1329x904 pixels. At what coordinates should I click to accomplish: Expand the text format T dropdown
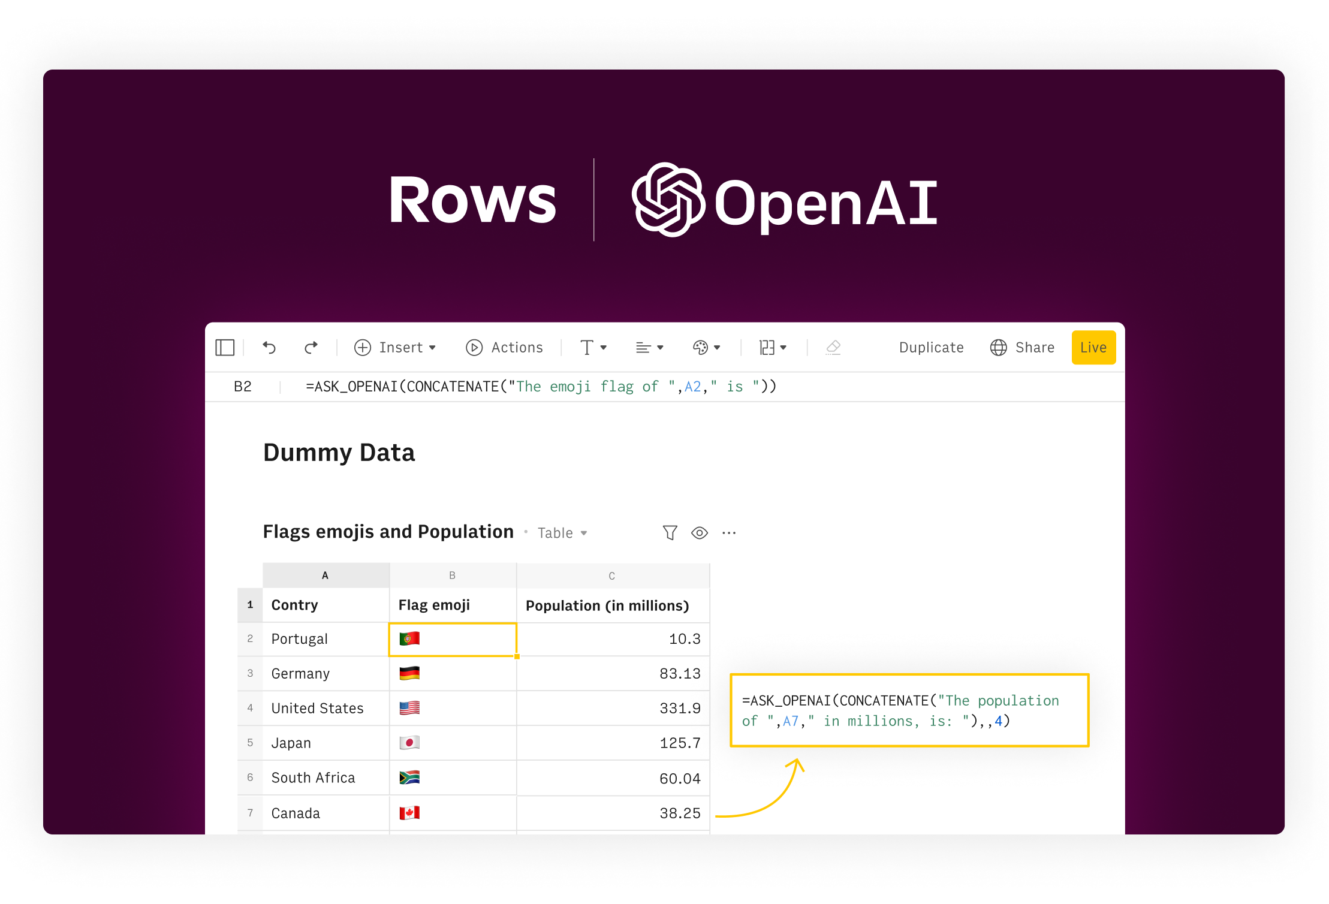pyautogui.click(x=593, y=348)
